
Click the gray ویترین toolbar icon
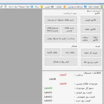(52, 6)
